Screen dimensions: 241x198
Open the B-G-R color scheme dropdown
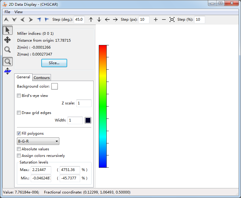(38, 141)
